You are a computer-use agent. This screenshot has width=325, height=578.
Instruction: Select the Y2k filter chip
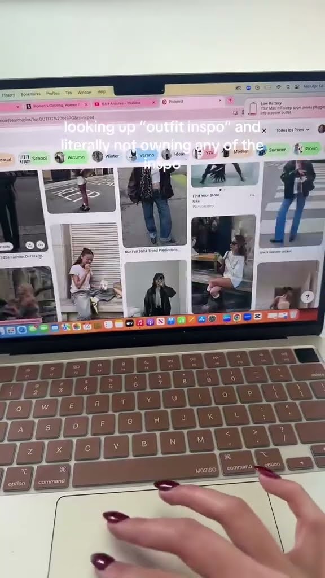[x=204, y=152]
